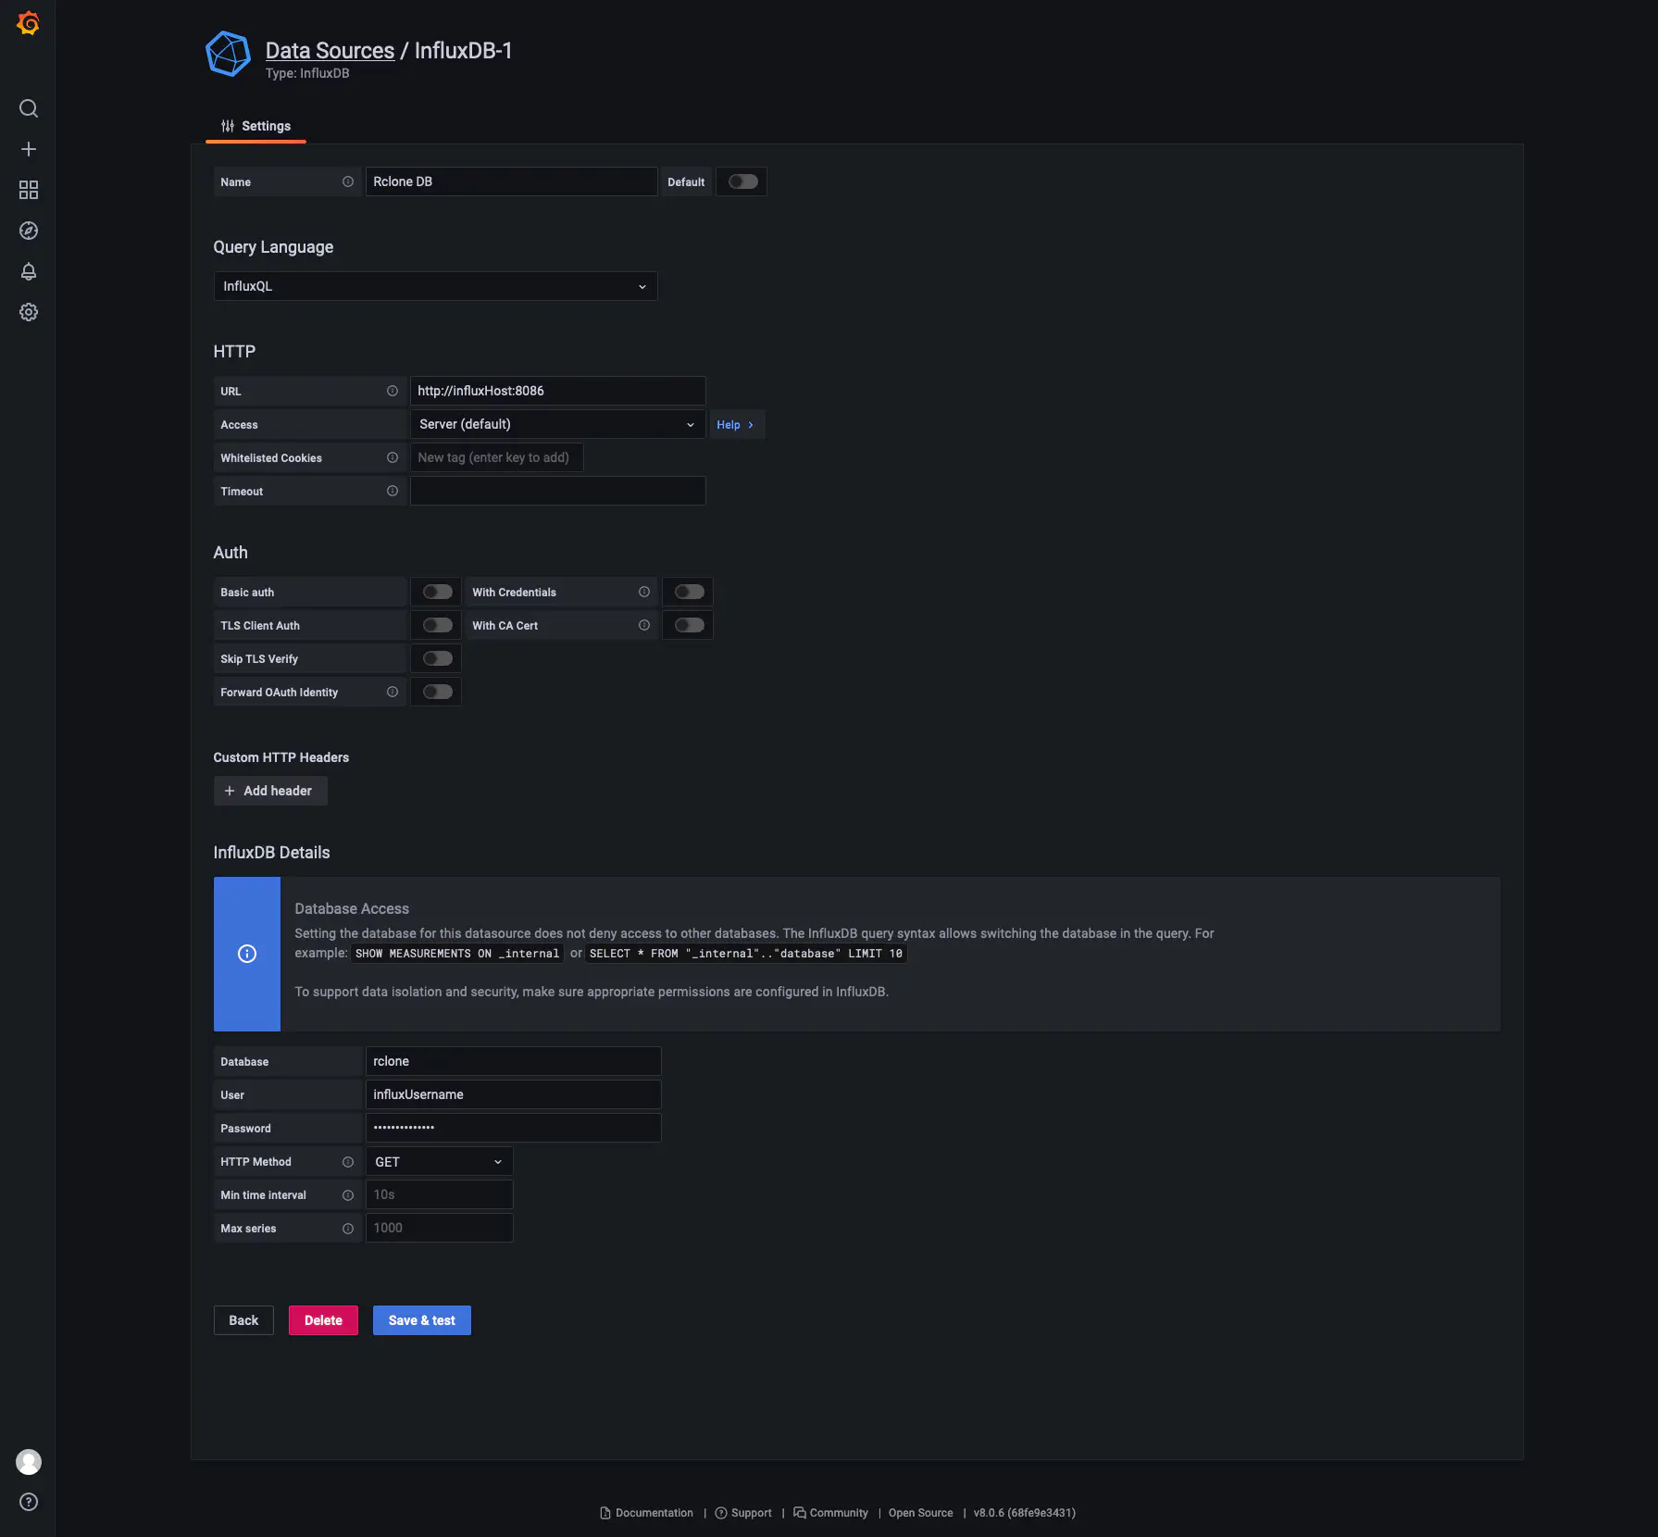Open the Access Server (default) dropdown
Viewport: 1658px width, 1537px height.
pyautogui.click(x=557, y=424)
